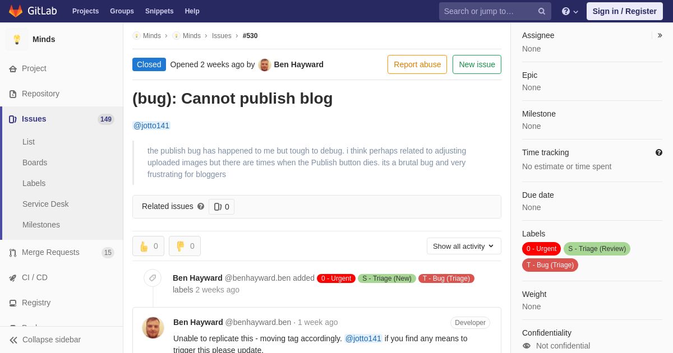Click S - Triage (Review) sidebar label
Screen dimensions: 673x353
[597, 249]
